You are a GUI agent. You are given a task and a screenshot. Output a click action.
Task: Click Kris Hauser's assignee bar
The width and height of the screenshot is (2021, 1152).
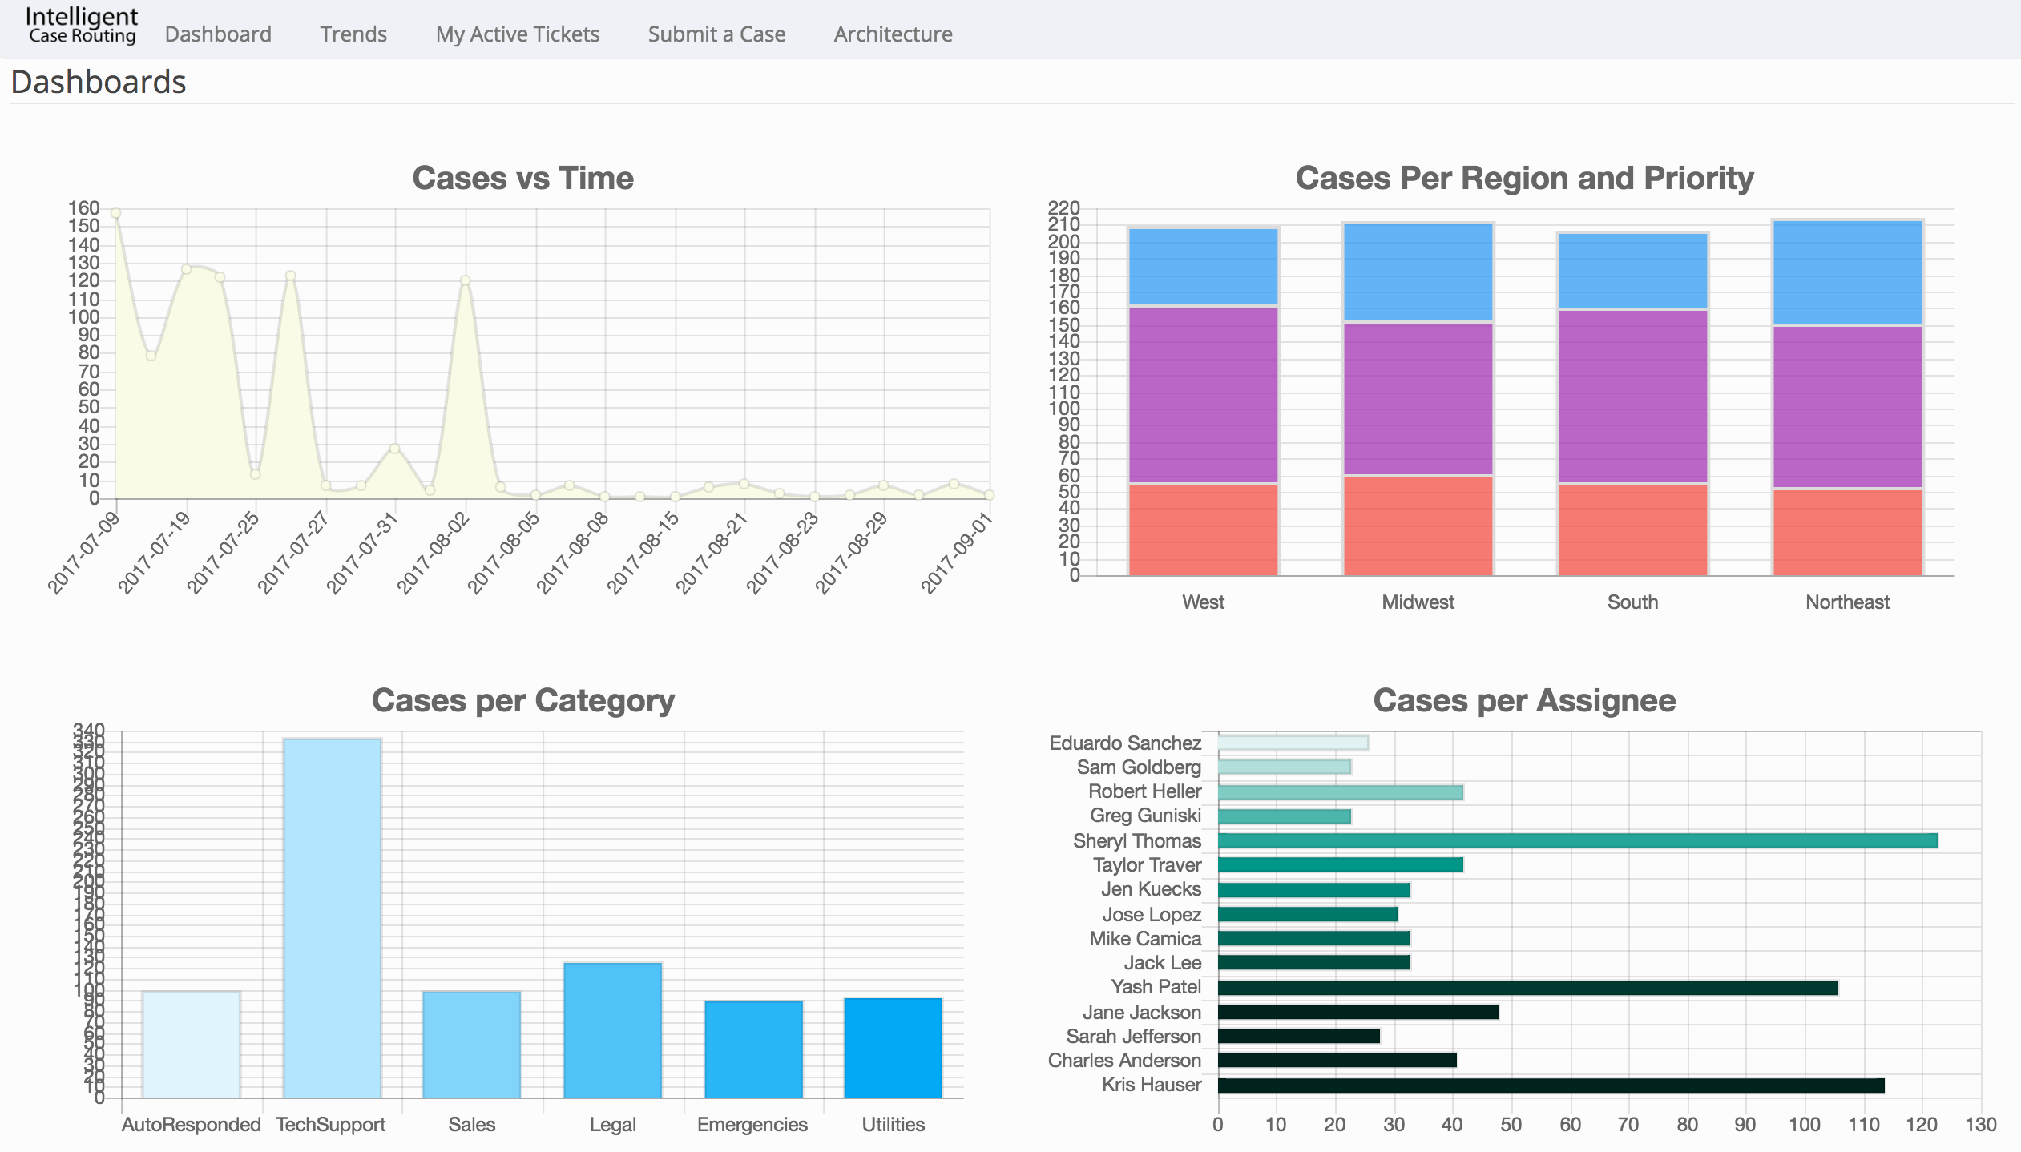pyautogui.click(x=1551, y=1086)
